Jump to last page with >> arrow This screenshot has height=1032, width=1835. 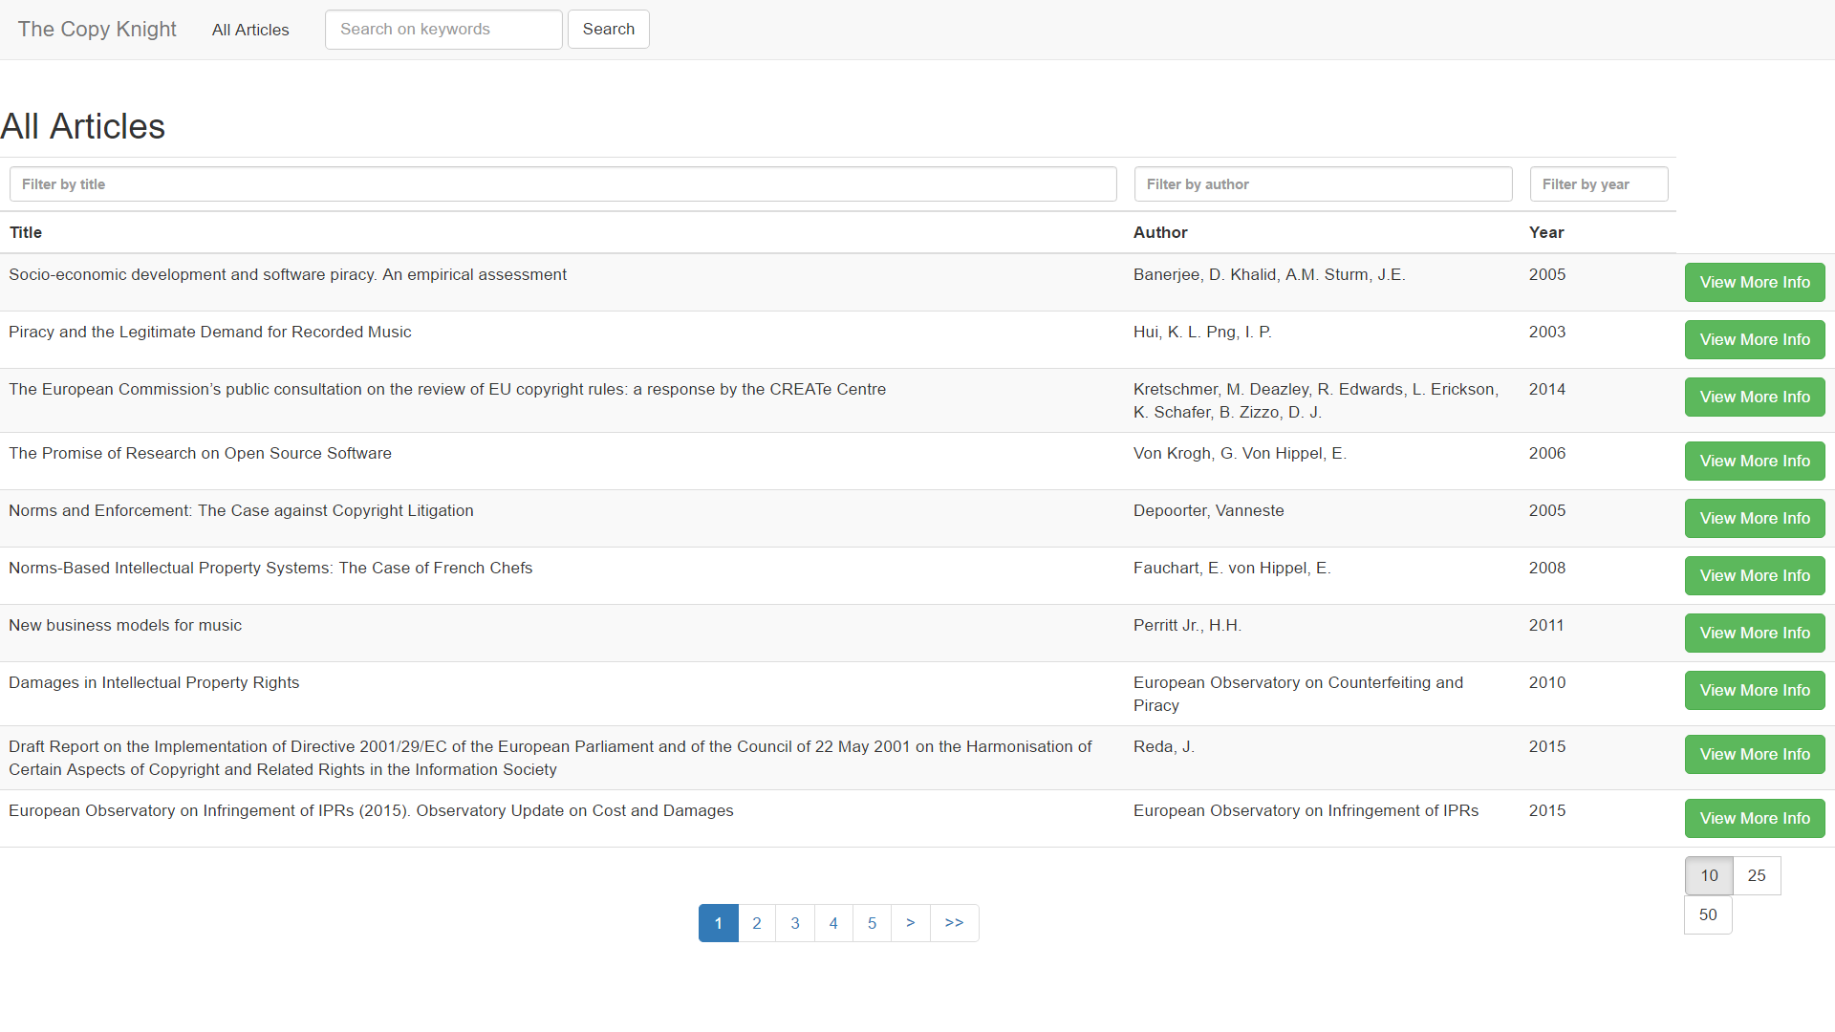[x=954, y=923]
